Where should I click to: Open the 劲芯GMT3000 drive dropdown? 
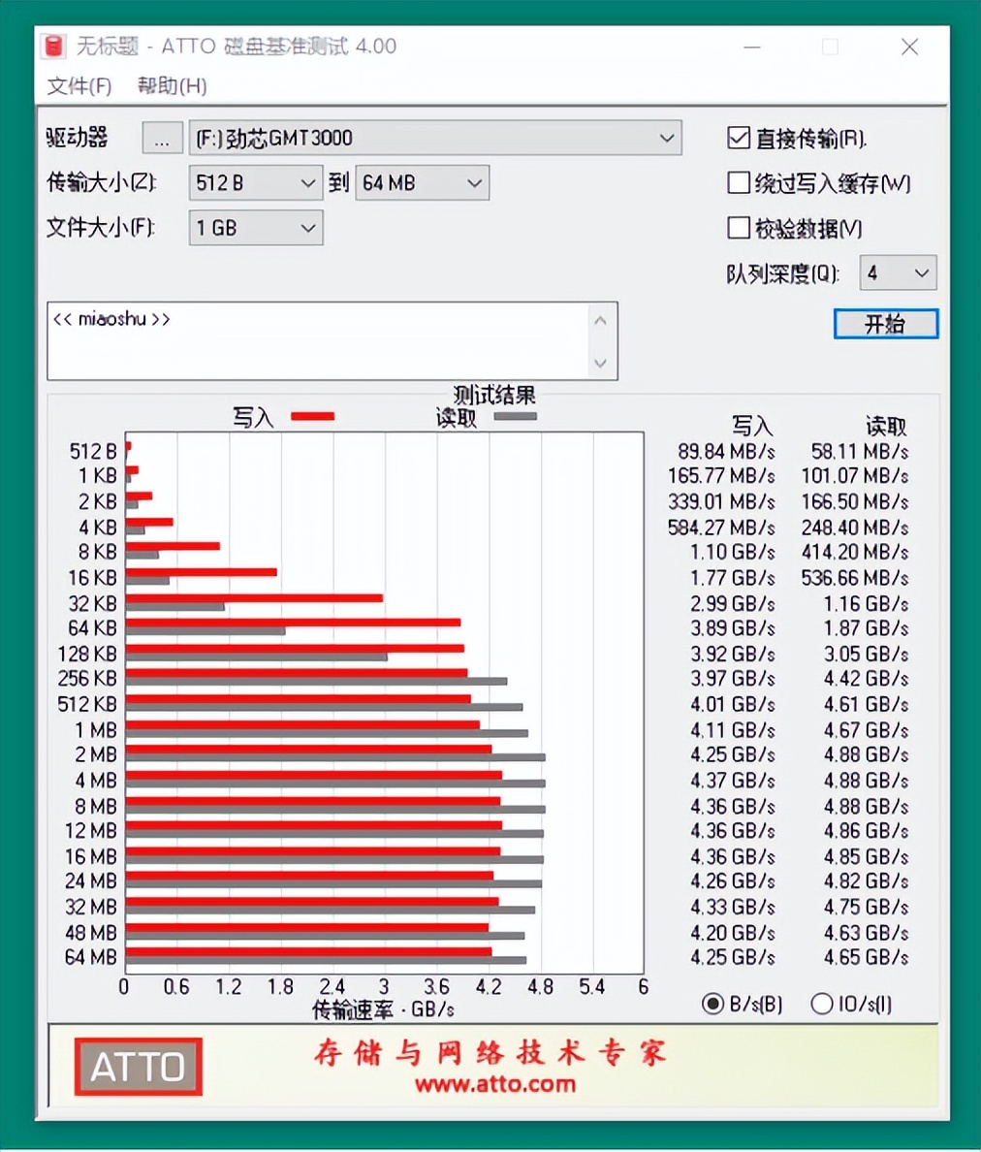pyautogui.click(x=667, y=138)
